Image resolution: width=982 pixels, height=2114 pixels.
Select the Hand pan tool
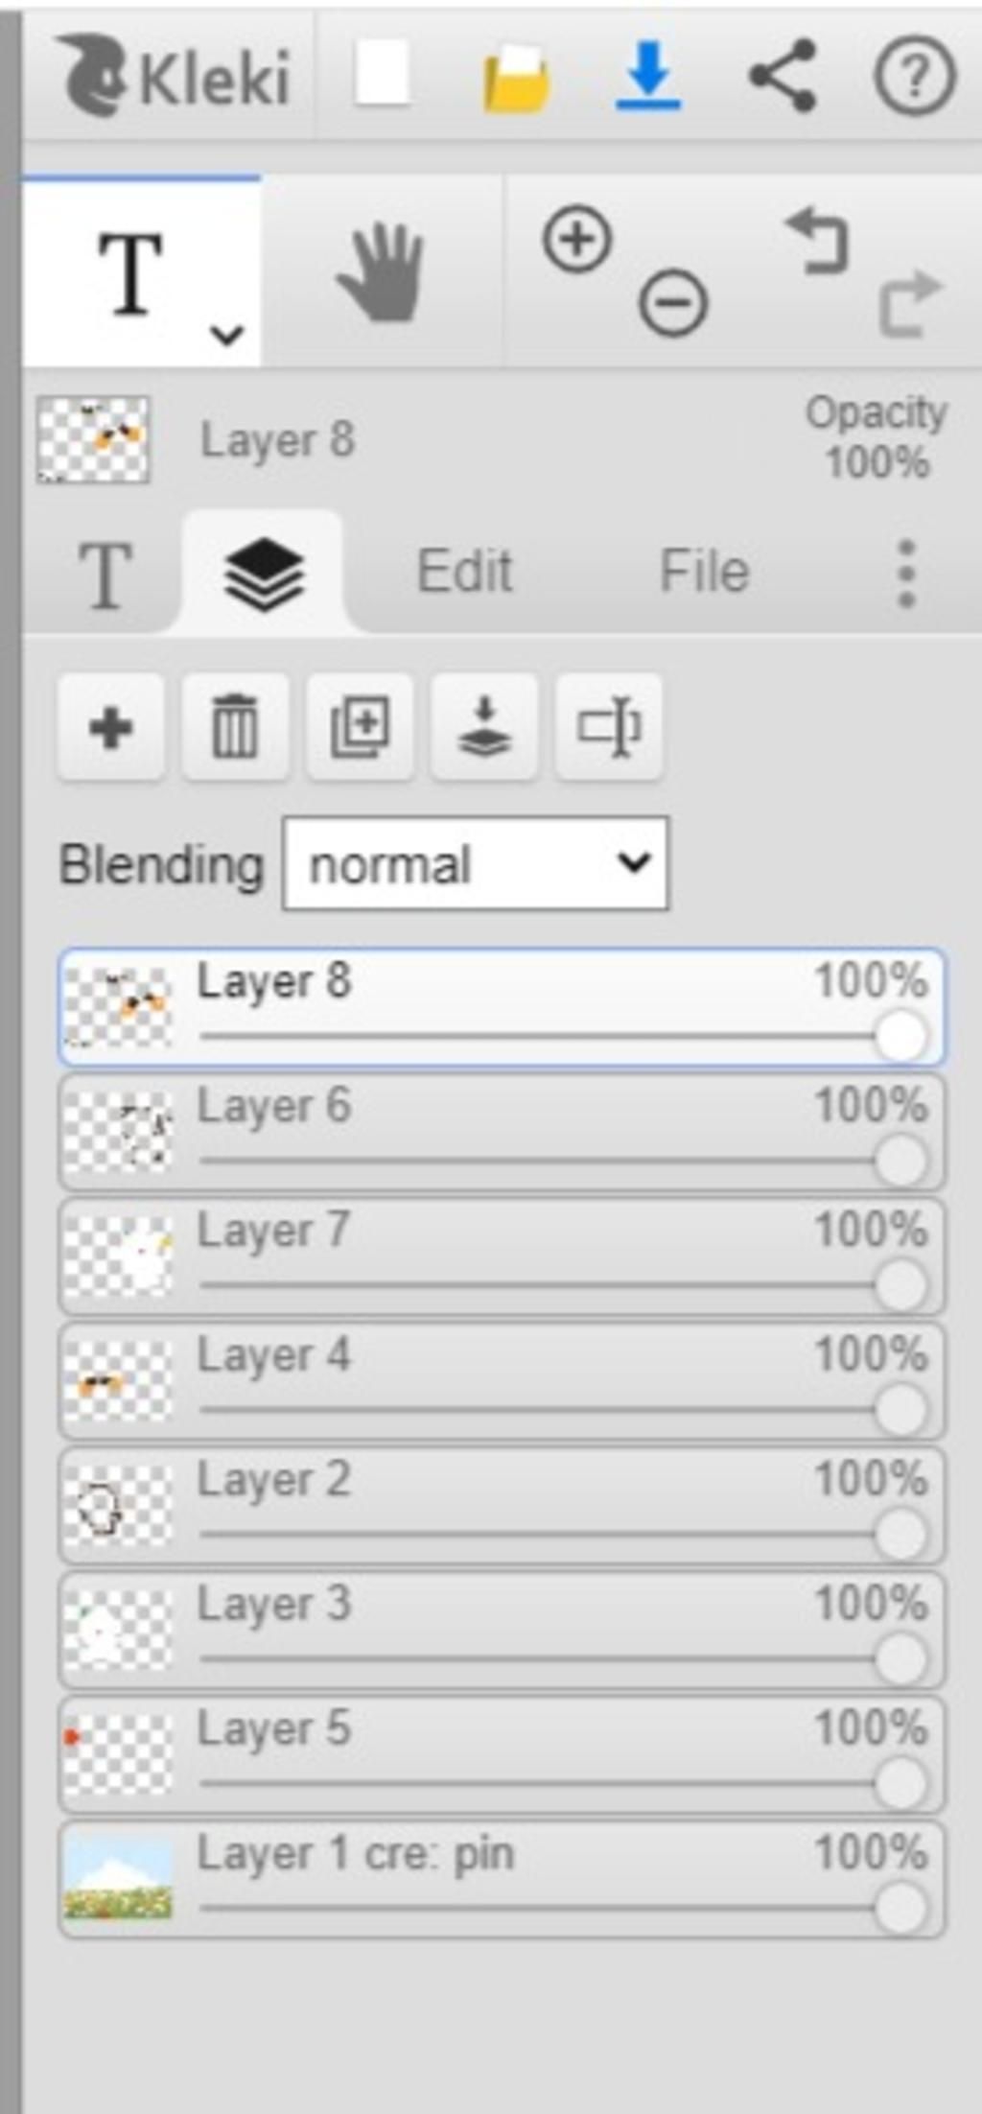[x=381, y=271]
